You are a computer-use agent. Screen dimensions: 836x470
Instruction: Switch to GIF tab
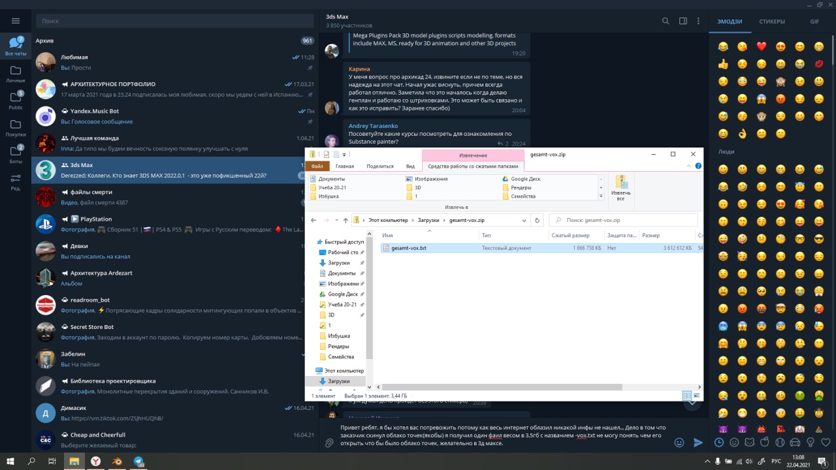pyautogui.click(x=814, y=22)
